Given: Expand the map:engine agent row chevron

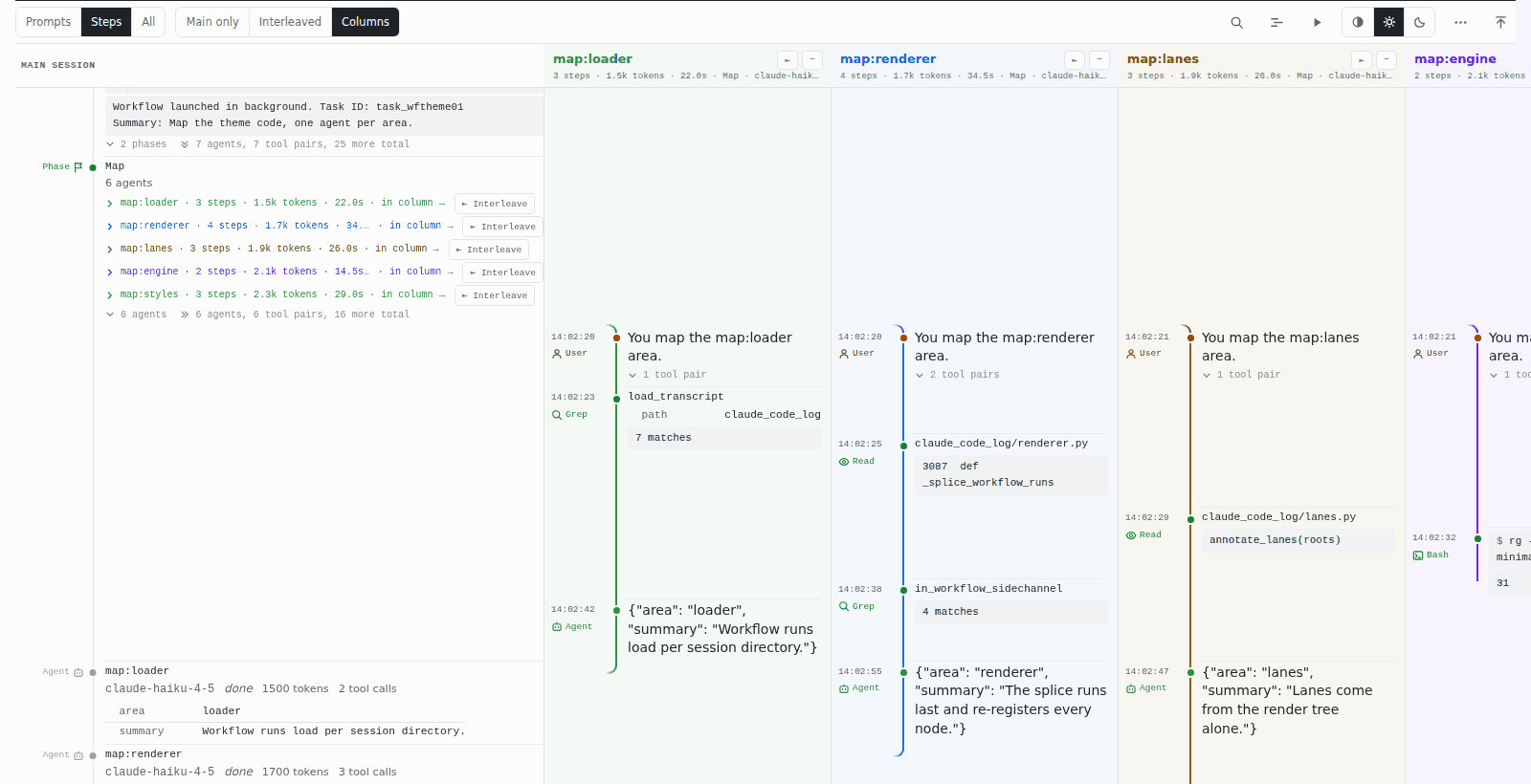Looking at the screenshot, I should 110,272.
